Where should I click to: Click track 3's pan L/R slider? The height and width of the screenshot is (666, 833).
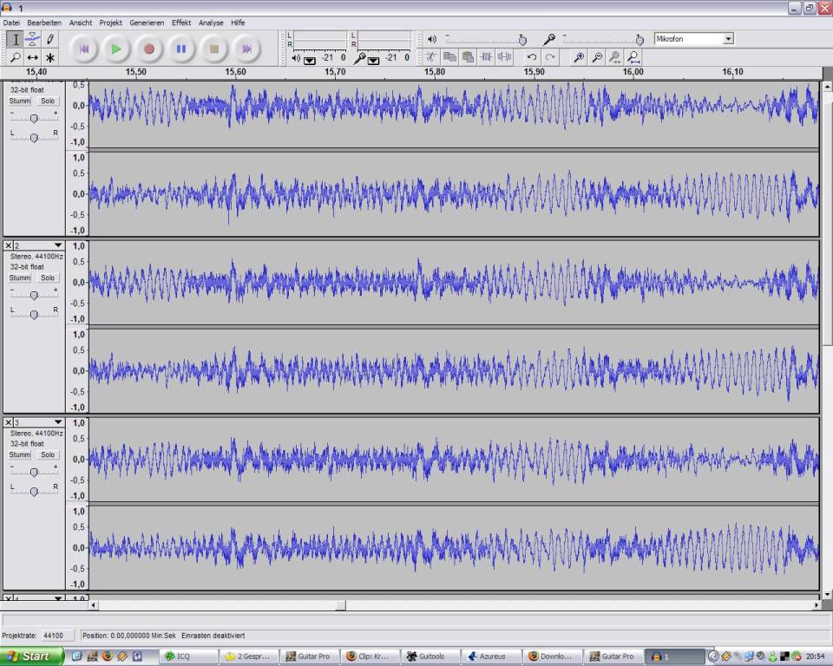34,491
